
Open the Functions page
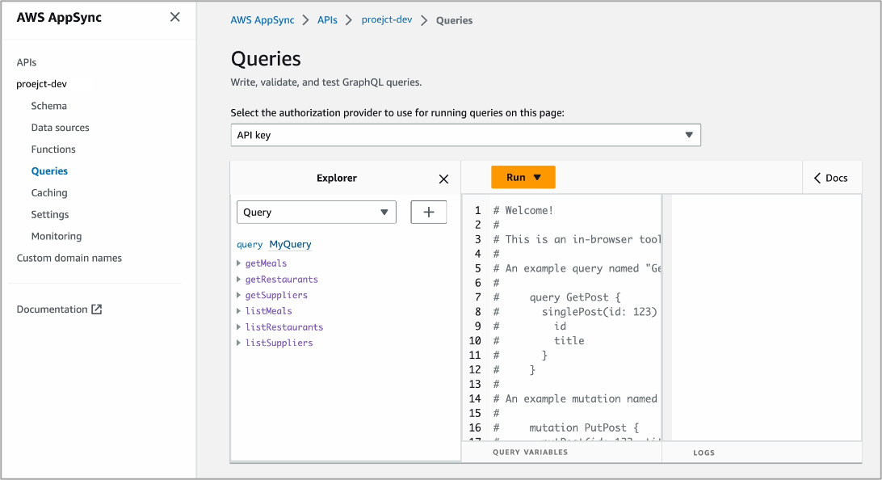[53, 149]
